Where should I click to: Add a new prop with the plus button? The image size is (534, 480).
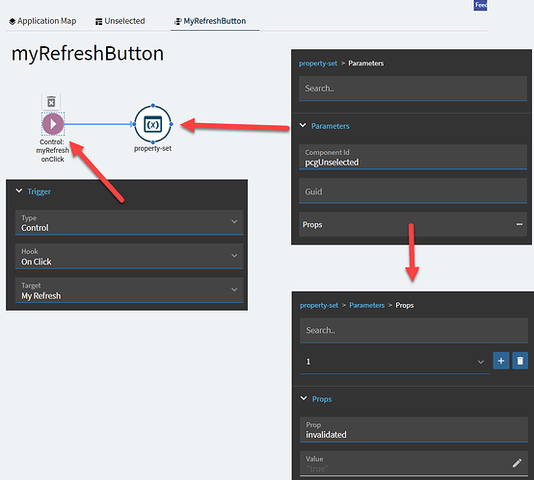click(501, 361)
